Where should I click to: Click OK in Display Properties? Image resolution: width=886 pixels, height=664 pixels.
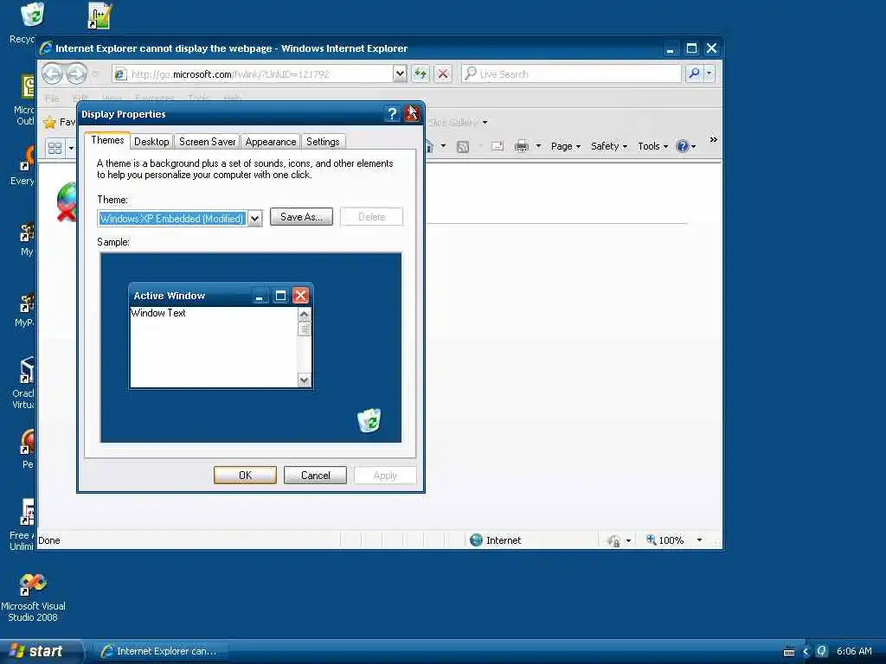tap(245, 476)
